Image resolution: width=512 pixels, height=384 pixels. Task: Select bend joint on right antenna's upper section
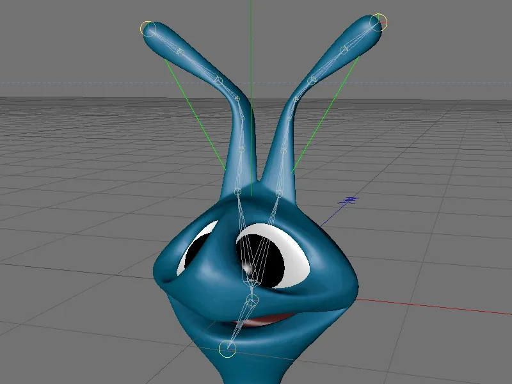[x=312, y=79]
